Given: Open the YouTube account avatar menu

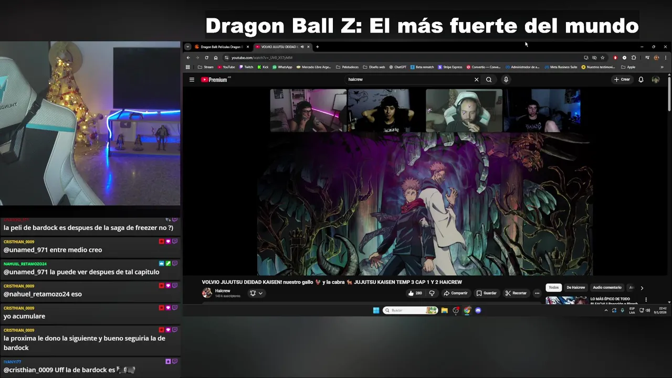Looking at the screenshot, I should [x=656, y=80].
